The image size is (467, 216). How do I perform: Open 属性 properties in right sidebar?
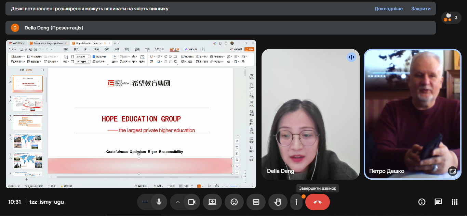(x=252, y=76)
